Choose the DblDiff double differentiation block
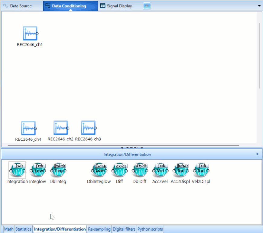 [x=140, y=171]
